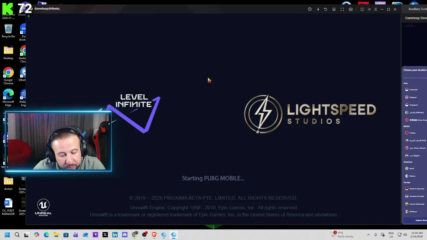Click the back arrow icon in Gameloop title bar
The height and width of the screenshot is (240, 427).
326,9
